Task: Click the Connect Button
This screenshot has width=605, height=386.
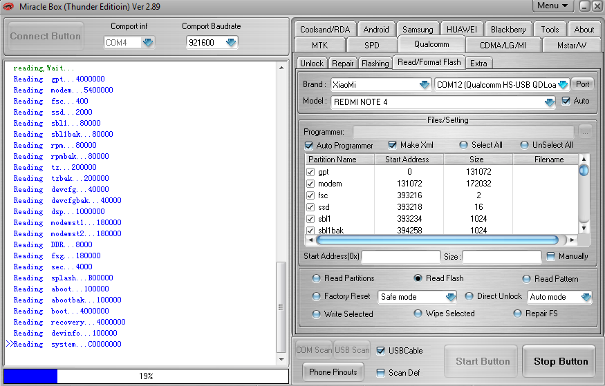Action: pyautogui.click(x=46, y=36)
